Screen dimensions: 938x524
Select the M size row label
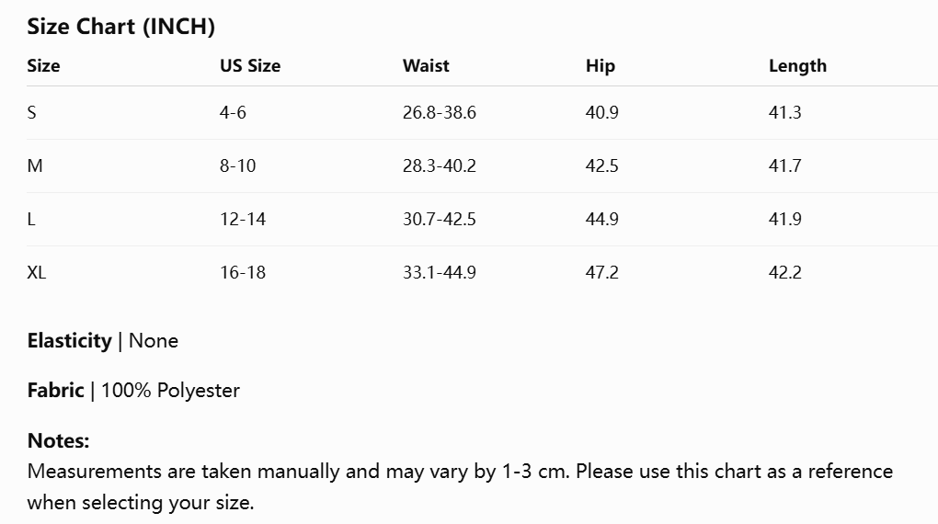click(x=35, y=165)
